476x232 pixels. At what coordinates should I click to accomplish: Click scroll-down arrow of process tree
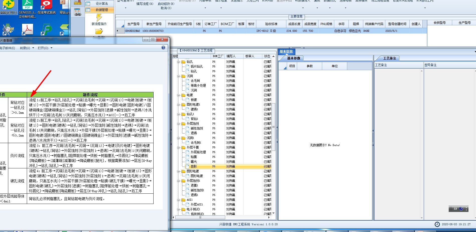(273, 213)
